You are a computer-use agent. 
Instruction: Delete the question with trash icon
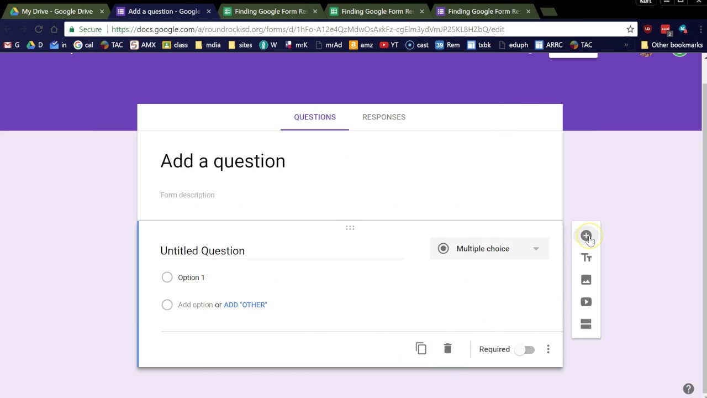coord(447,348)
